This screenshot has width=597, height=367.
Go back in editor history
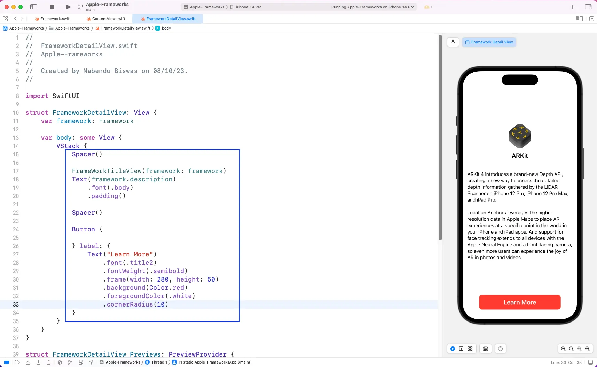(15, 19)
